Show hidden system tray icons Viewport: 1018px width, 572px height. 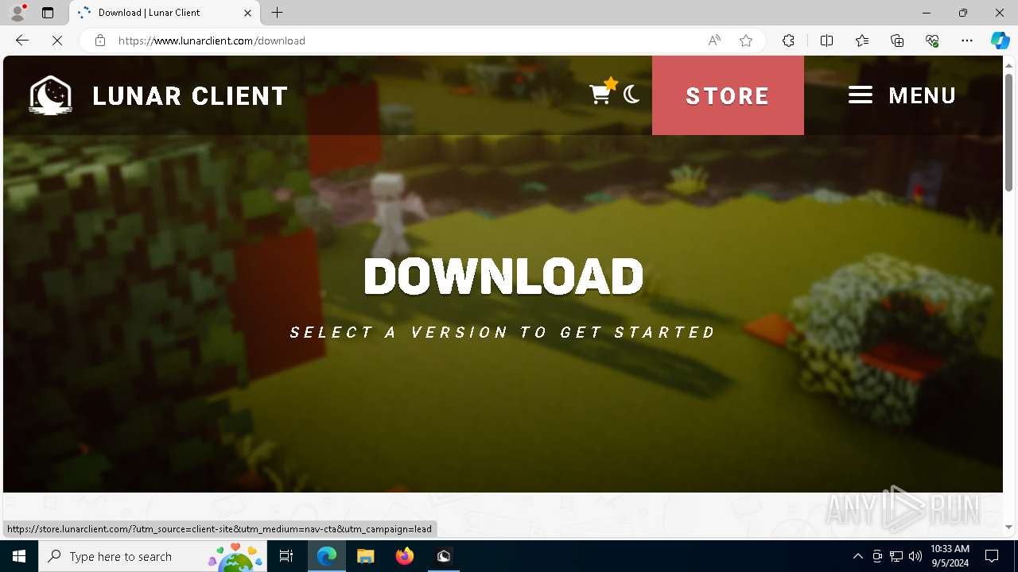[x=857, y=556]
